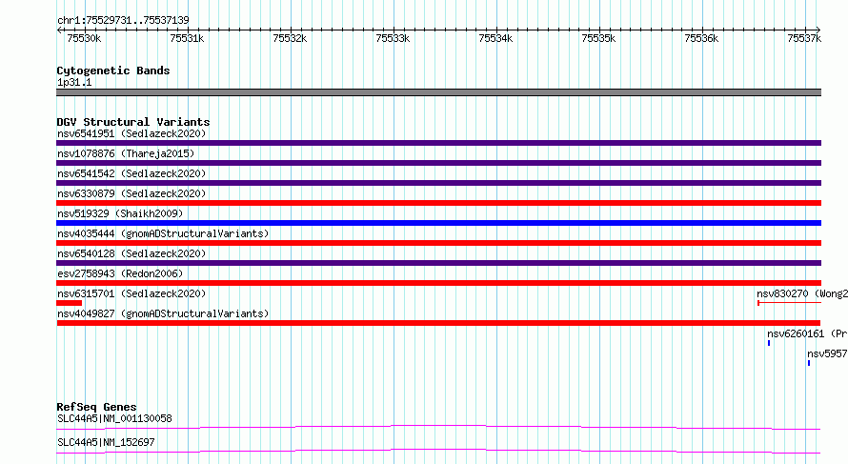Open the SLC44A5|NM_152697 transcript label
This screenshot has height=464, width=848.
coord(106,442)
